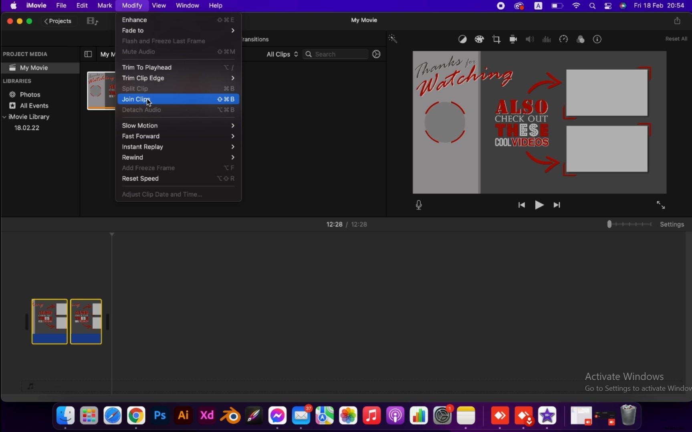Select the Cropping tool
This screenshot has width=692, height=432.
496,39
